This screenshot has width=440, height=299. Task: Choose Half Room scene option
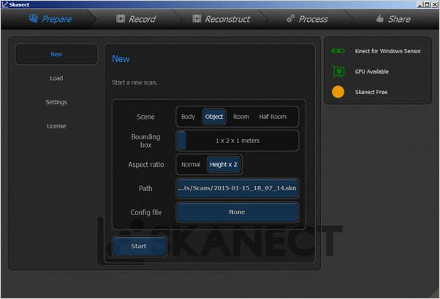273,117
